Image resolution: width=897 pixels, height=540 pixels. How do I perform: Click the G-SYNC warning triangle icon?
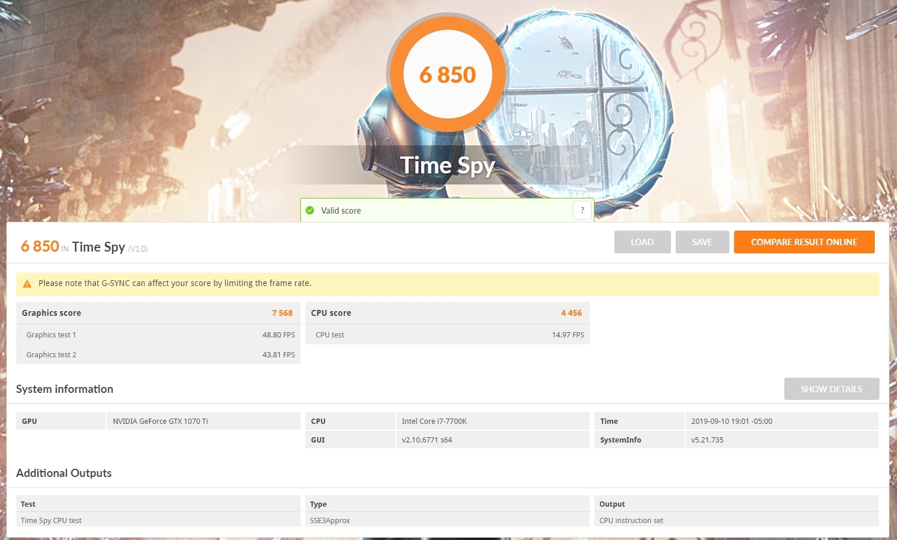27,284
